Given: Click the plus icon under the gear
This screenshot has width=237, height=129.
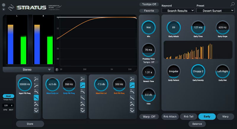Looking at the screenshot, I should pyautogui.click(x=4, y=9).
